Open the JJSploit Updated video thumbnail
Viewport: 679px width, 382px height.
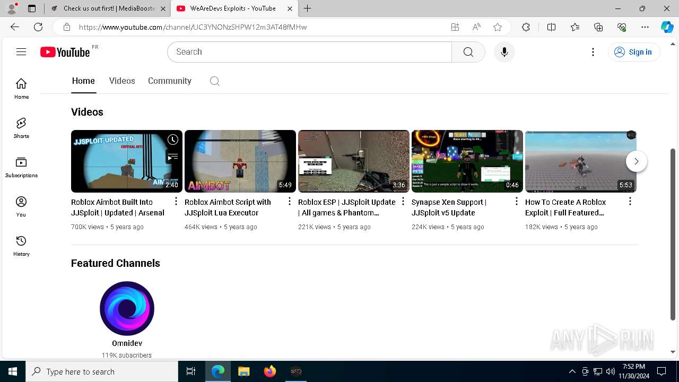(127, 161)
